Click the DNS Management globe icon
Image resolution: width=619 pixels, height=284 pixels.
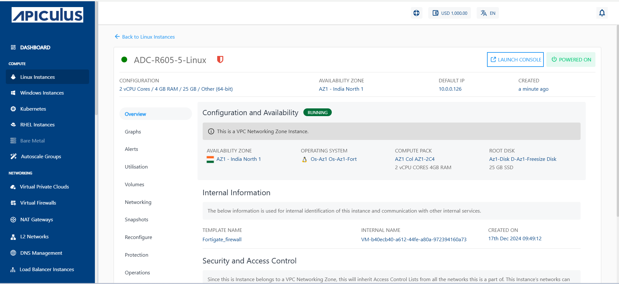(13, 253)
